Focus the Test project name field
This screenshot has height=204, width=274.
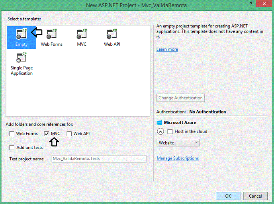coord(99,159)
